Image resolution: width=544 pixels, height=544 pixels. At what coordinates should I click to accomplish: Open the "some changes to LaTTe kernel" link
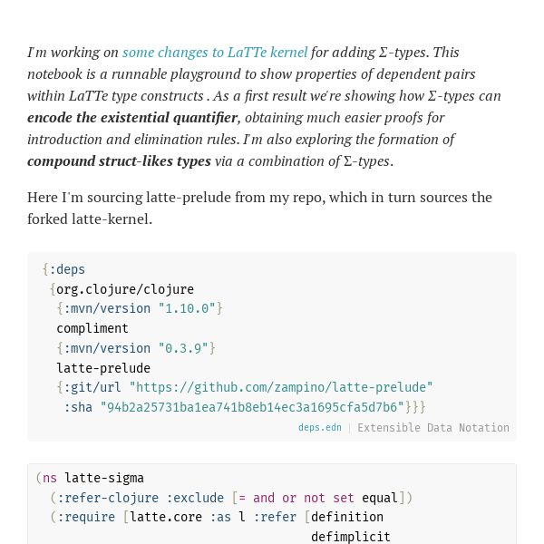tap(215, 53)
